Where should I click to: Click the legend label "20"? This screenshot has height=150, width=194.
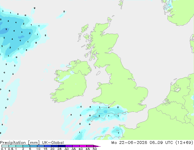point(52,149)
